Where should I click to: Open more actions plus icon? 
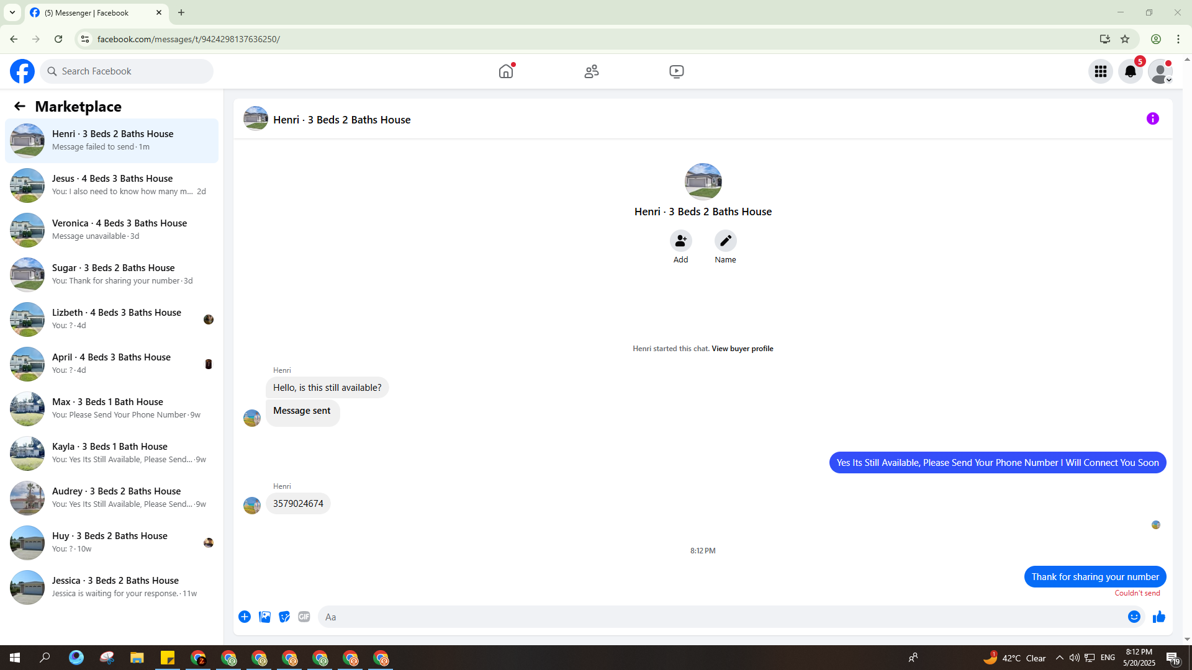245,617
